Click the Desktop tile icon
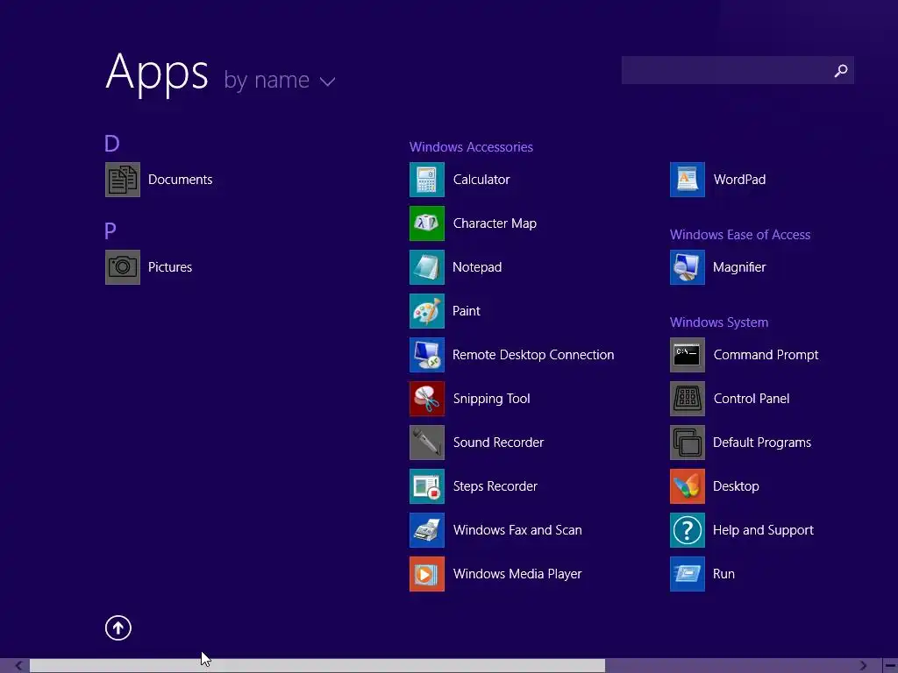898x673 pixels. (x=688, y=486)
